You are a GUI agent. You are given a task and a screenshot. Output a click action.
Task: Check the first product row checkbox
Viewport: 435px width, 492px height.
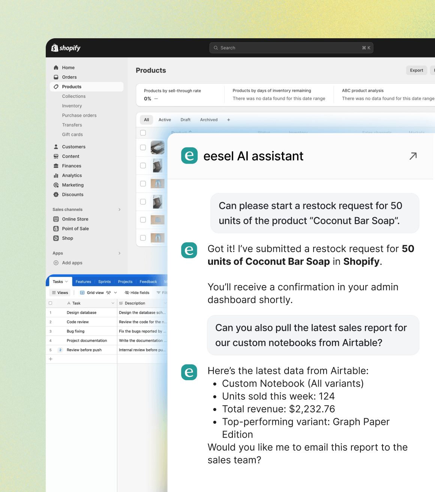tap(143, 147)
